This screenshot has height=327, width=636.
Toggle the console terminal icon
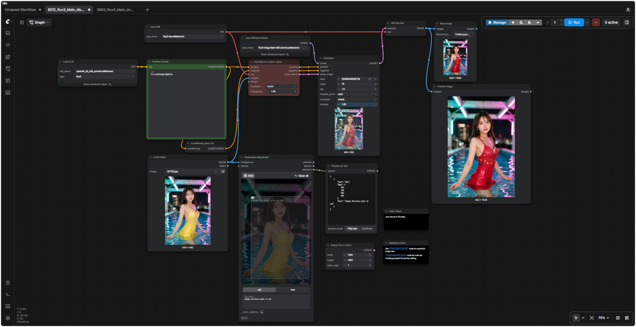(x=8, y=295)
